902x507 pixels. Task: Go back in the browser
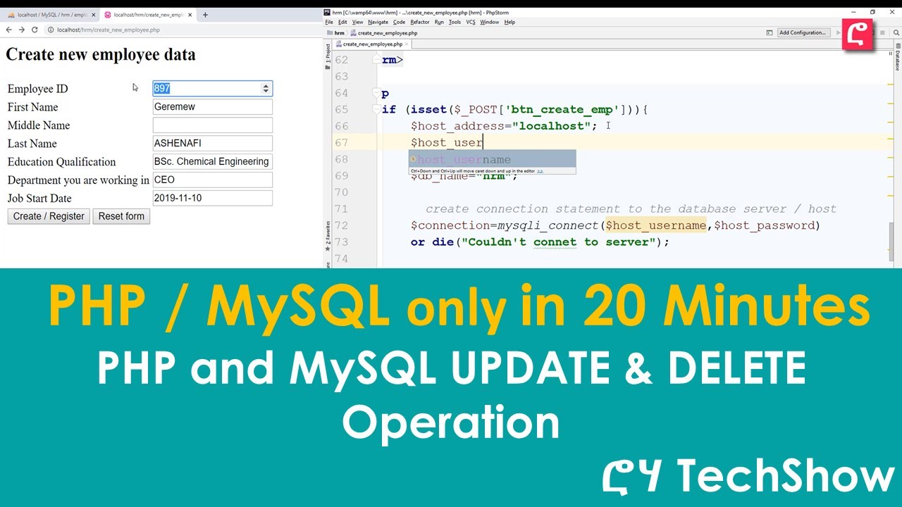pyautogui.click(x=8, y=30)
